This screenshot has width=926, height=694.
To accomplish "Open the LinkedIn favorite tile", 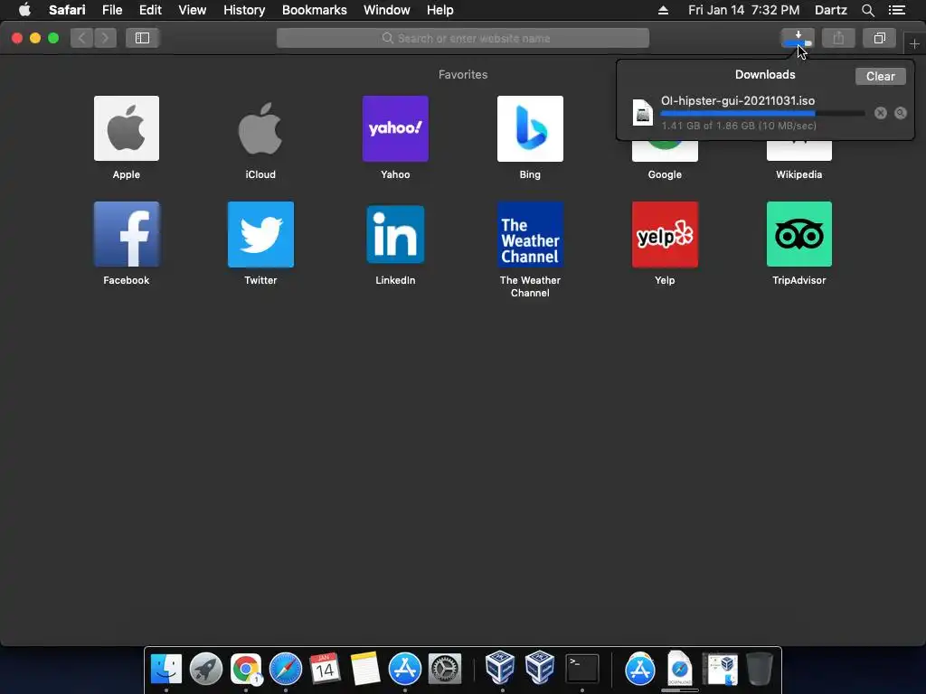I will pyautogui.click(x=395, y=234).
